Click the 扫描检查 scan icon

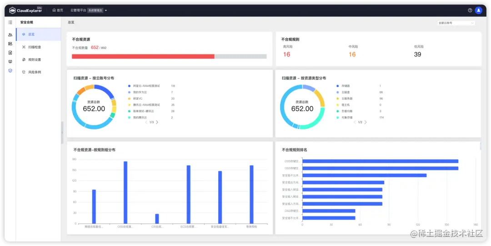tap(24, 47)
